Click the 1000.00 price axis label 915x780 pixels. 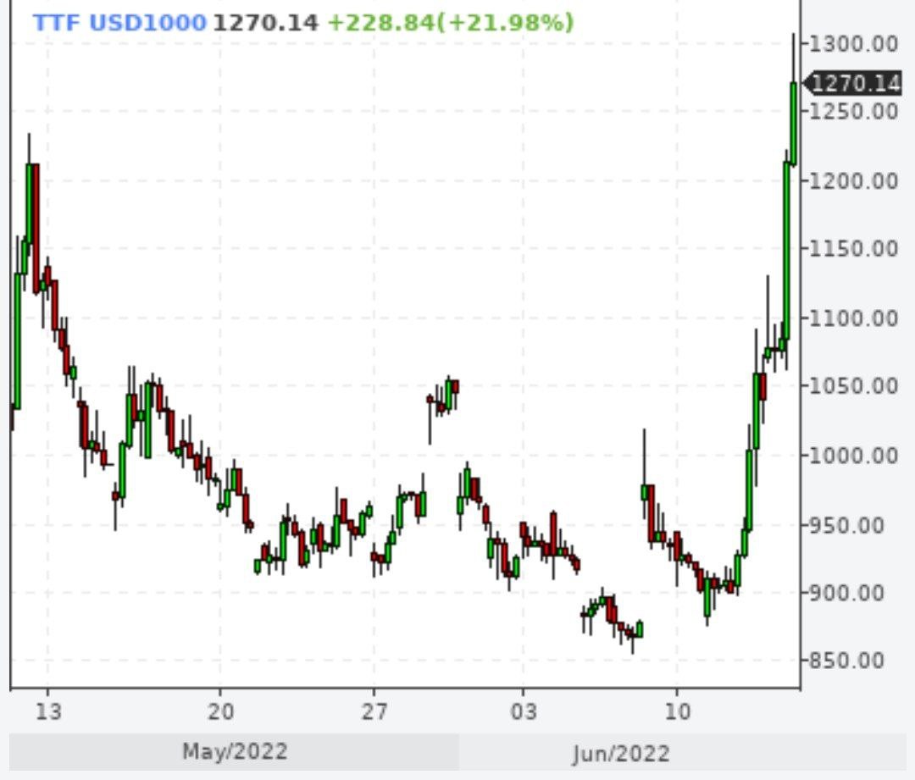point(852,456)
